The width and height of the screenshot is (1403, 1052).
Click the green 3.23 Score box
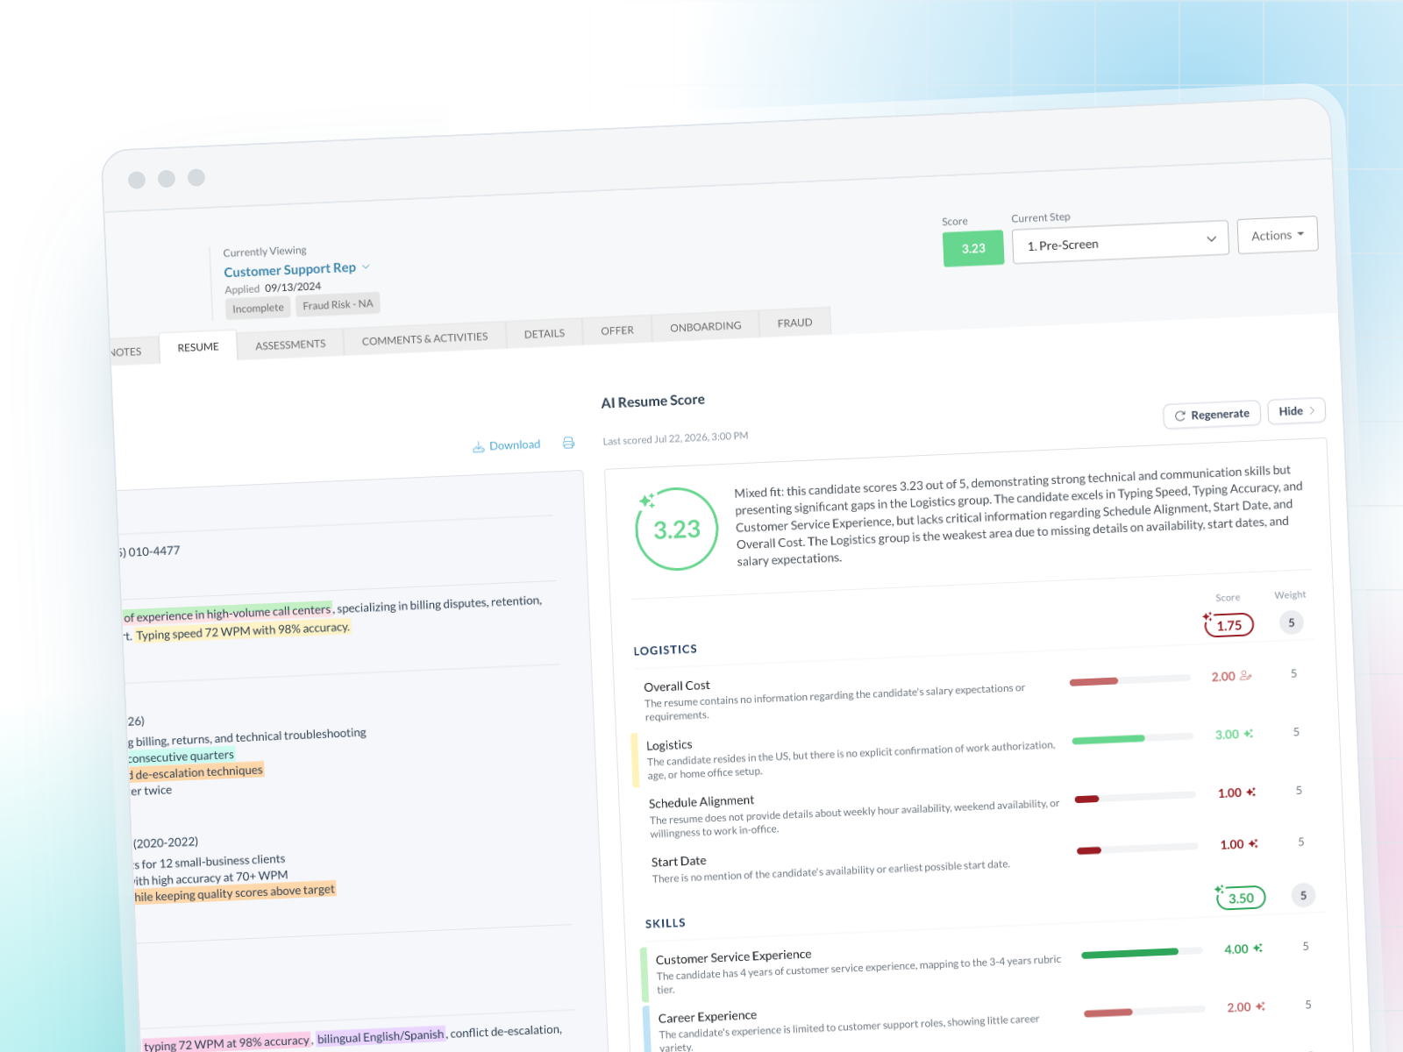973,248
